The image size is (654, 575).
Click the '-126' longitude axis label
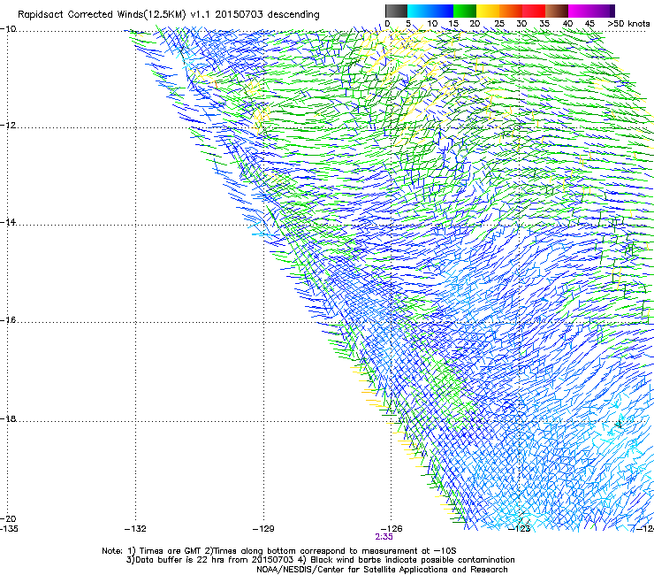coord(392,529)
